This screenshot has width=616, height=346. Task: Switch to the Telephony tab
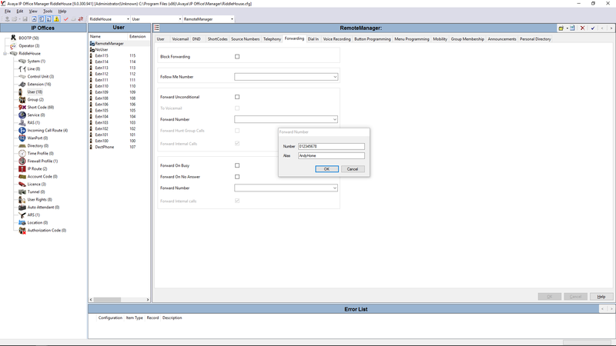(272, 39)
